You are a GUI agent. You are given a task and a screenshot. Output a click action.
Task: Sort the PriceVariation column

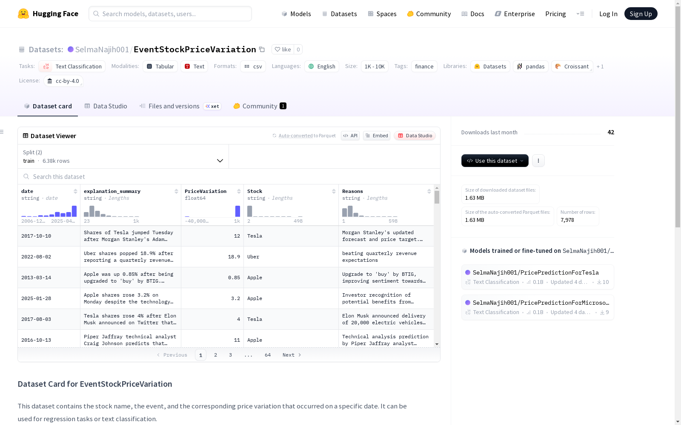[x=239, y=191]
